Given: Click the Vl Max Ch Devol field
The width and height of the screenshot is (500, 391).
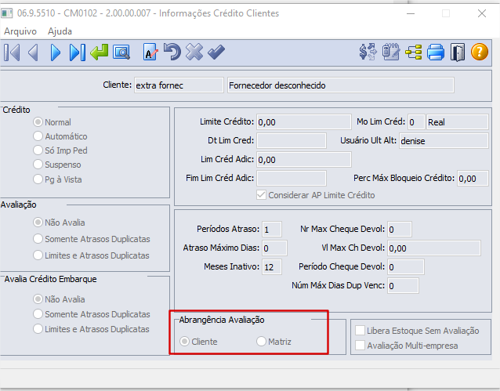Looking at the screenshot, I should [x=434, y=248].
